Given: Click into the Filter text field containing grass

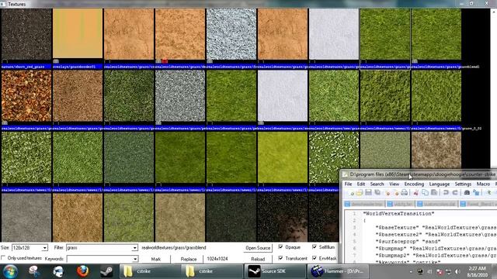Looking at the screenshot, I should click(99, 248).
